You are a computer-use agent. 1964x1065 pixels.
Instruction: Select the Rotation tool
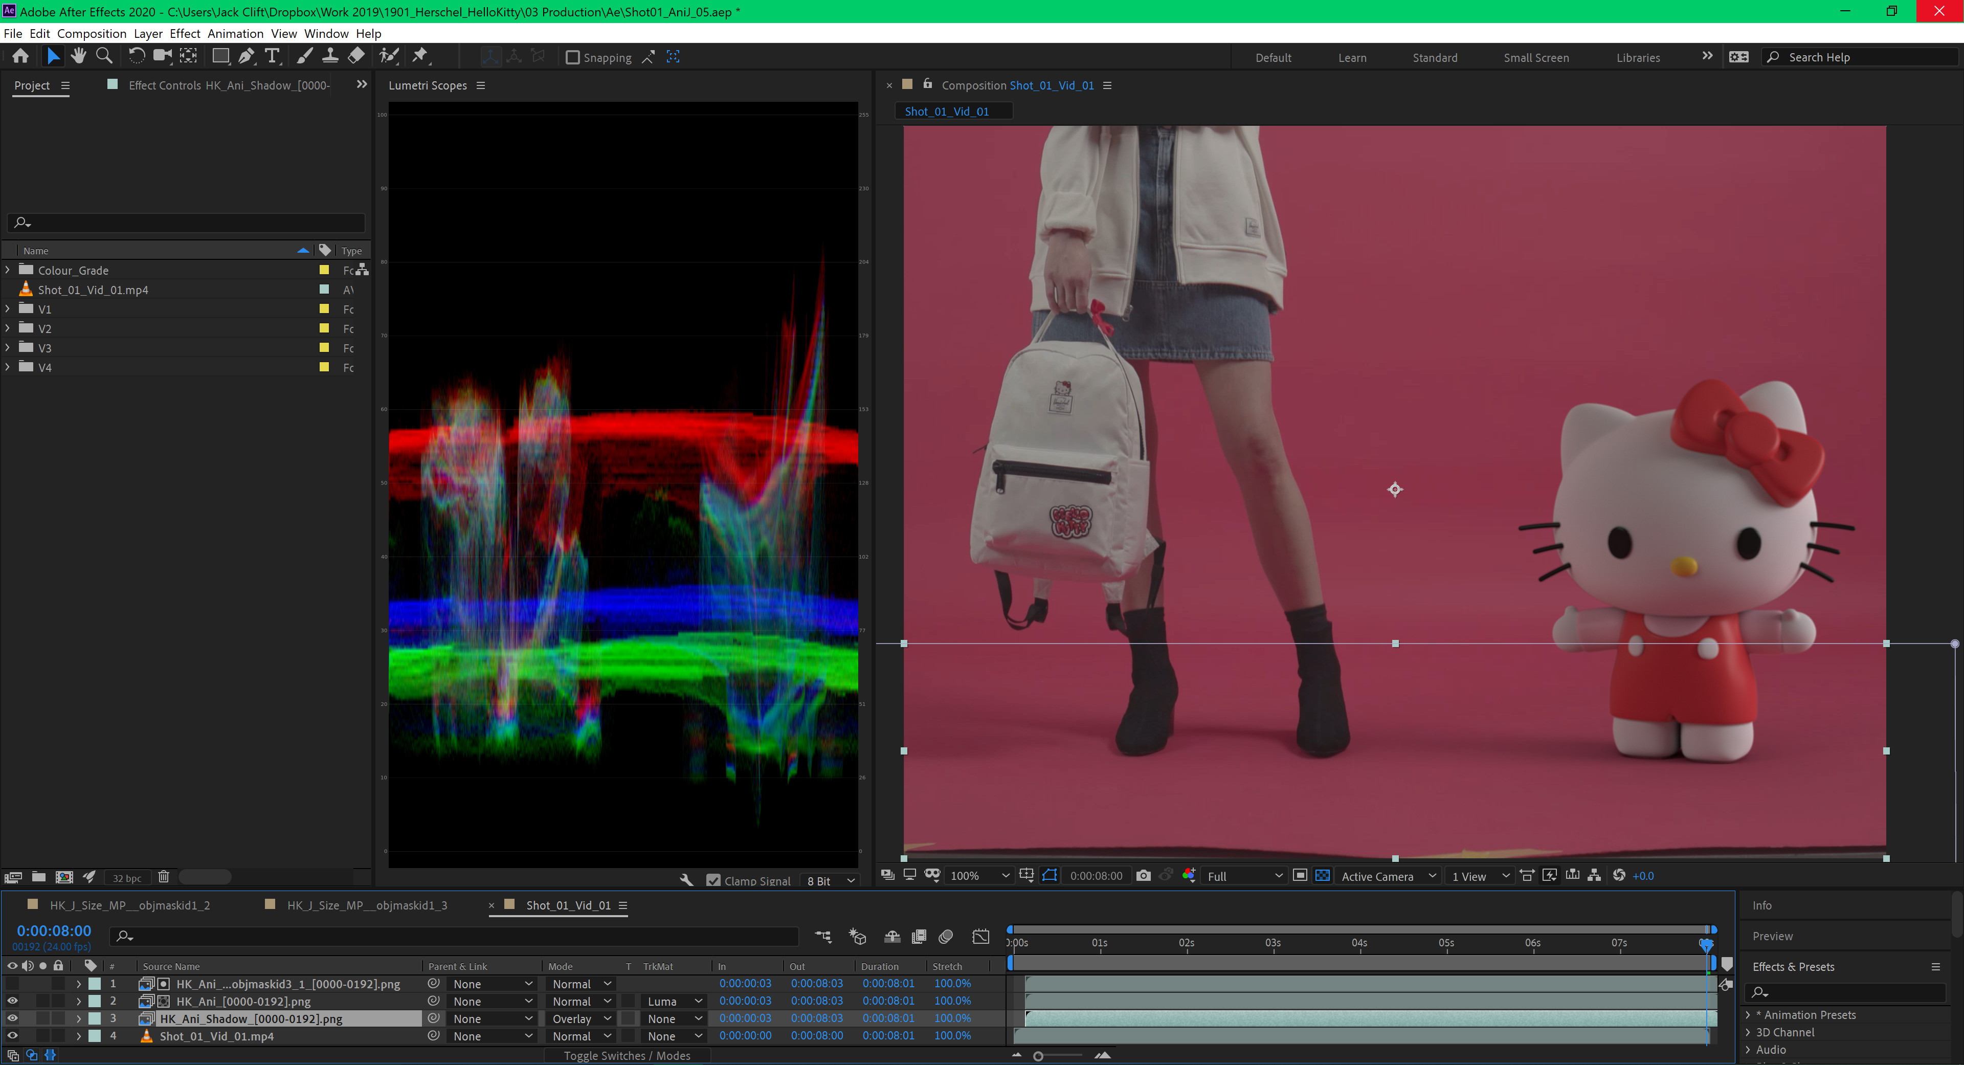137,56
